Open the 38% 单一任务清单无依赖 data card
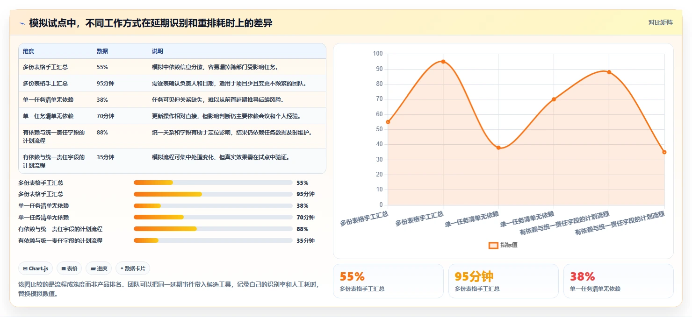This screenshot has width=692, height=317. click(618, 281)
